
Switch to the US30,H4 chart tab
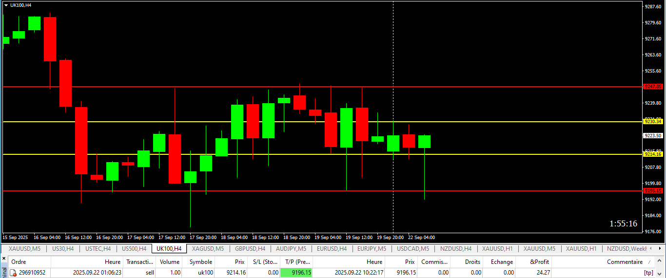63,249
